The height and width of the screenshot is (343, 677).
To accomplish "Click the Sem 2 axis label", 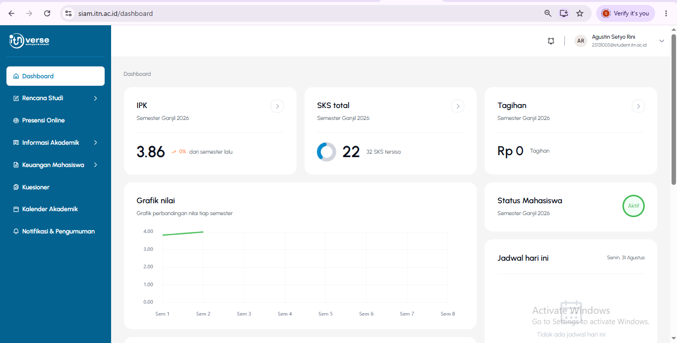I will point(203,314).
